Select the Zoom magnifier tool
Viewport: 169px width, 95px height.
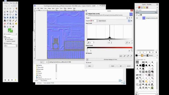[16, 12]
